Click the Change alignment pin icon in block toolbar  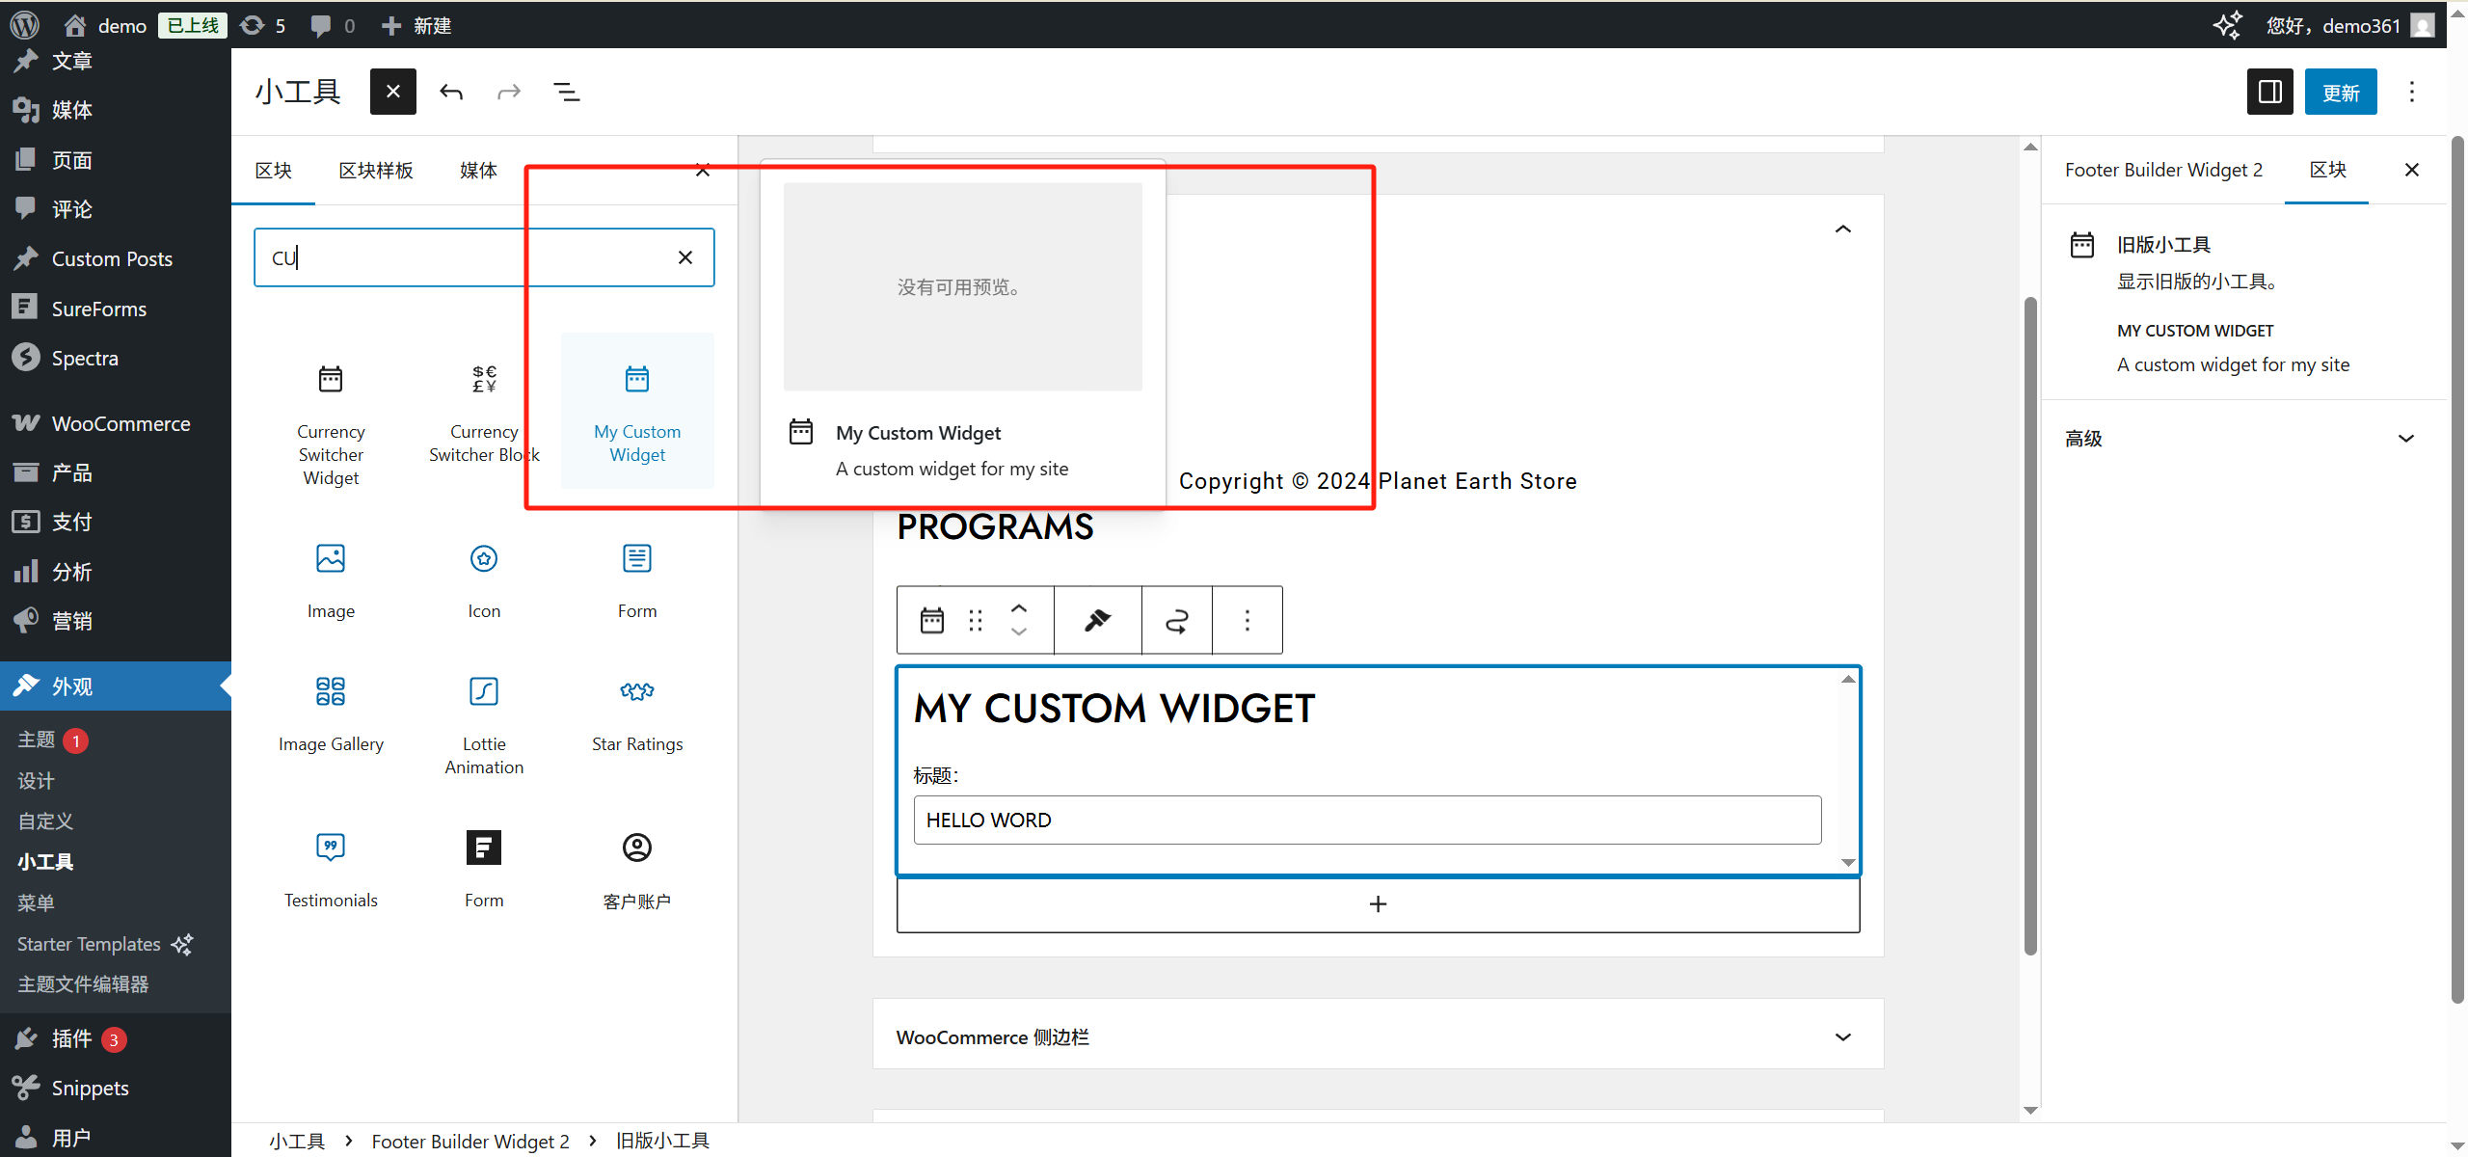pyautogui.click(x=1097, y=620)
